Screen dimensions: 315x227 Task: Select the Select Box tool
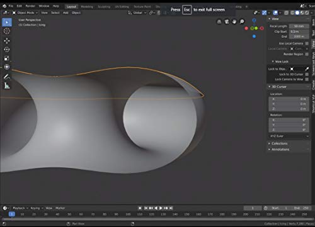click(x=7, y=23)
